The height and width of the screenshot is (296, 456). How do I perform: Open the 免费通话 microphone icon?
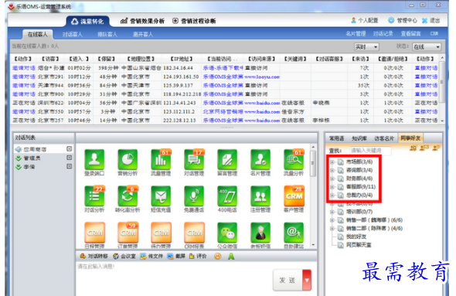coord(194,196)
